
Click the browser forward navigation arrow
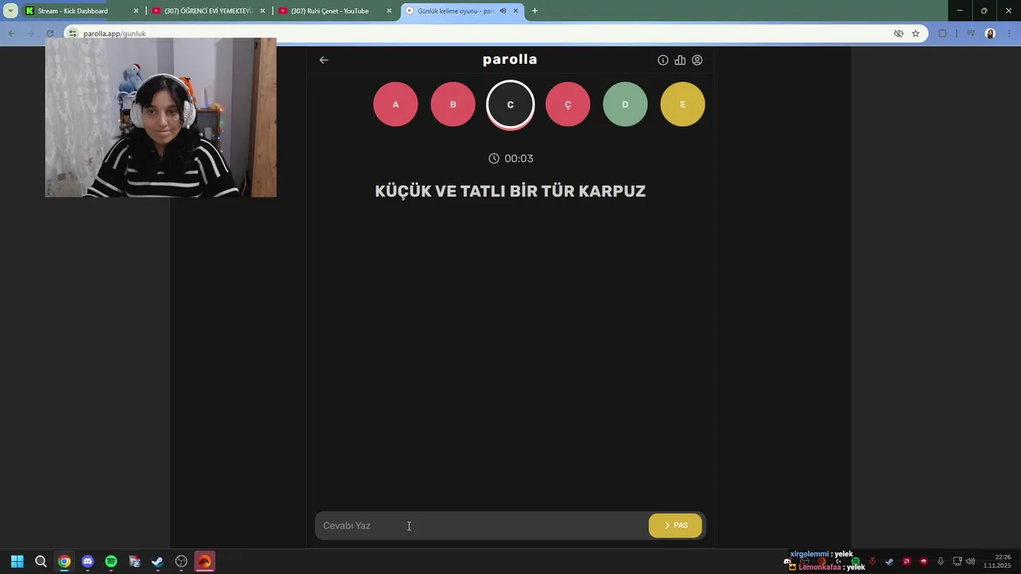click(30, 33)
